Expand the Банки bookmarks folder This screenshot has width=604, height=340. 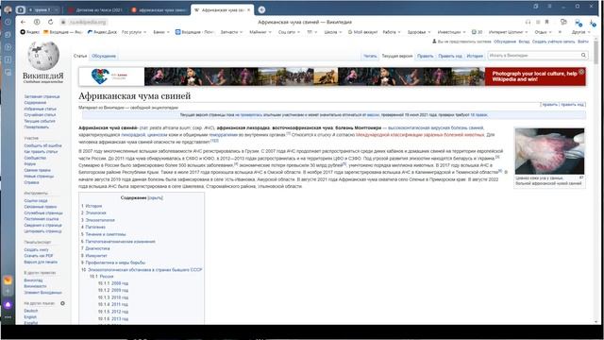point(161,32)
